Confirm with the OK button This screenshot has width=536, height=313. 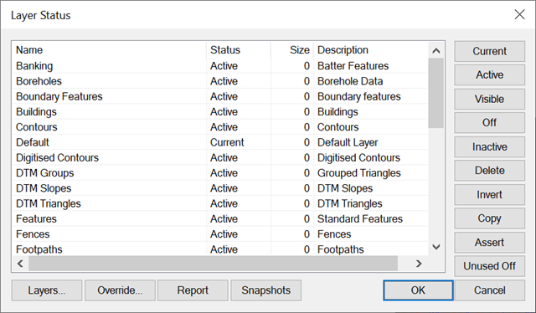pos(419,290)
